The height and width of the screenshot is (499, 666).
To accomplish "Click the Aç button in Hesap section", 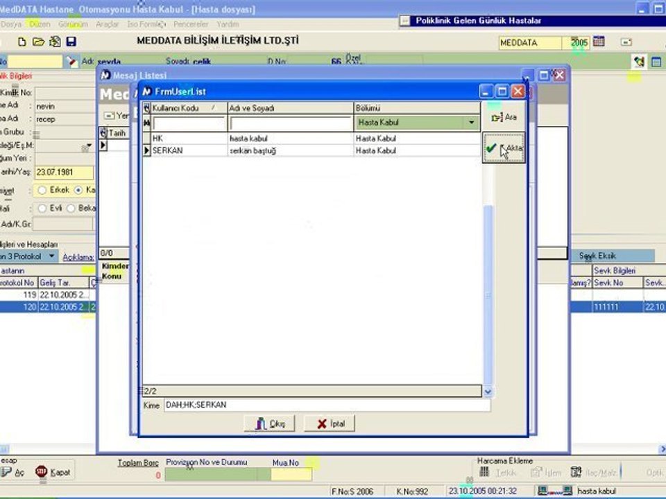I will [x=12, y=472].
